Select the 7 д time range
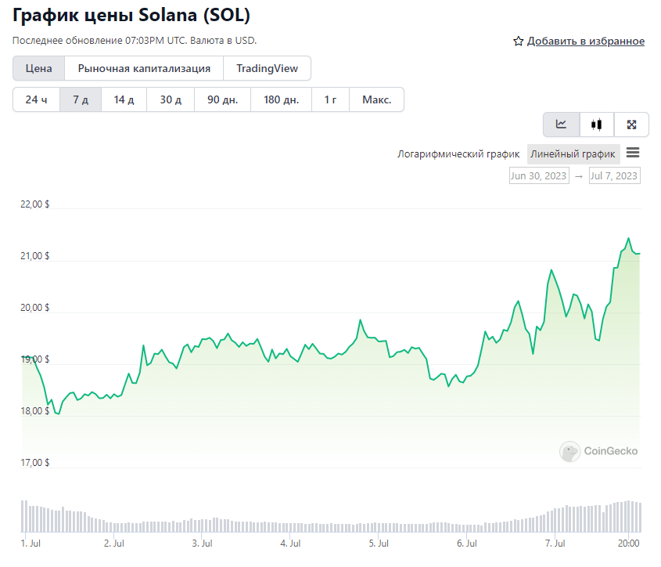Image resolution: width=661 pixels, height=567 pixels. (81, 99)
